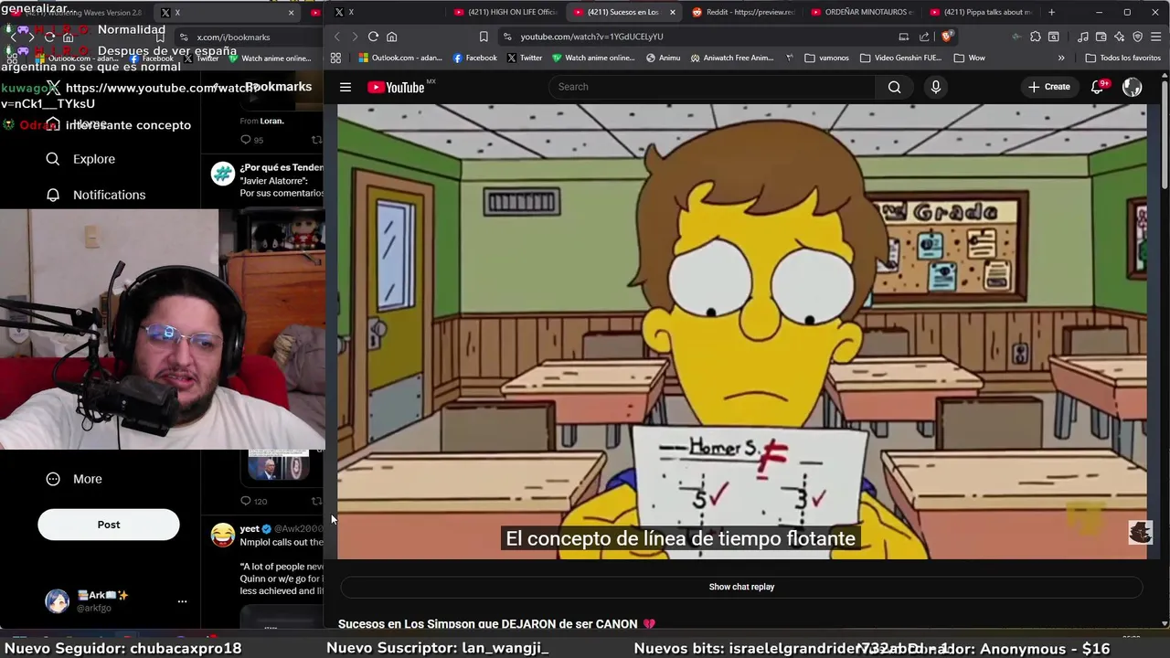1170x658 pixels.
Task: Open the yeet emoji avatar on X
Action: click(222, 535)
